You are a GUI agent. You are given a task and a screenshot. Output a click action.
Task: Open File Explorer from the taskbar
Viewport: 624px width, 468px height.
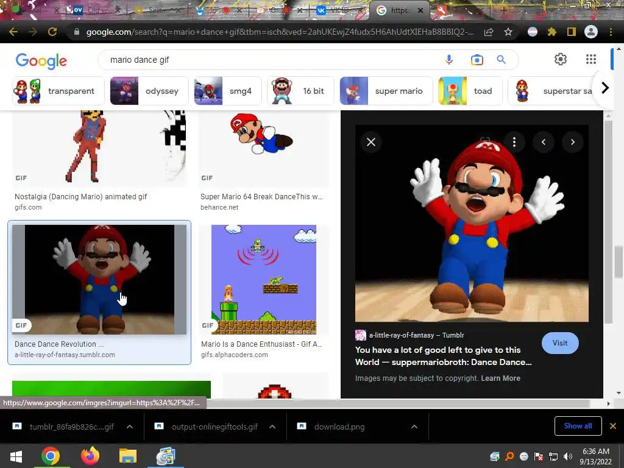point(128,456)
